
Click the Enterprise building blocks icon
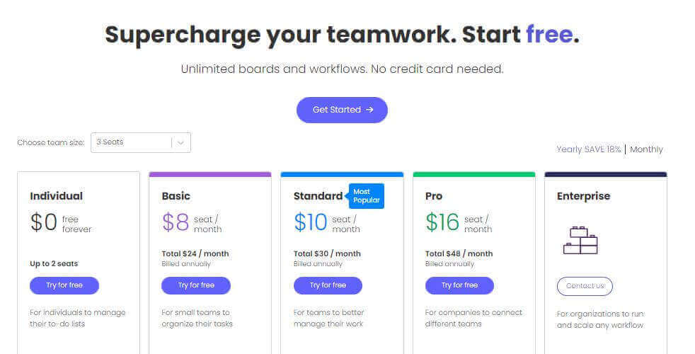(580, 241)
